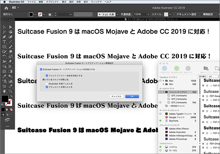Screen dimensions: 220x154
Task: Select the Direct Selection tool
Action: point(10,27)
